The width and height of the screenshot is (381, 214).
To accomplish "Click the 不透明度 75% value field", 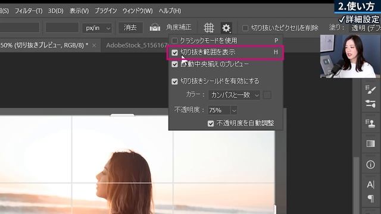I will [219, 111].
